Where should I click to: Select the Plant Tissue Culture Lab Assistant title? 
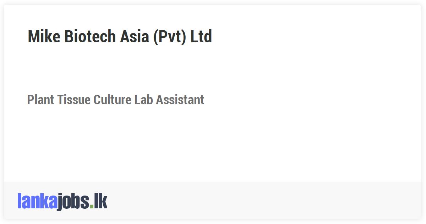pos(115,100)
